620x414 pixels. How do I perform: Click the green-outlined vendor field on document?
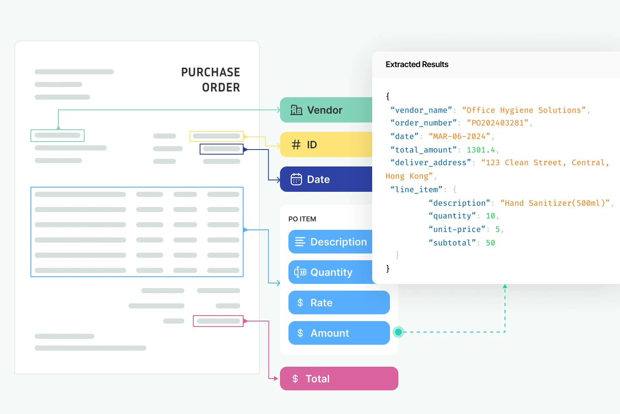pyautogui.click(x=58, y=136)
